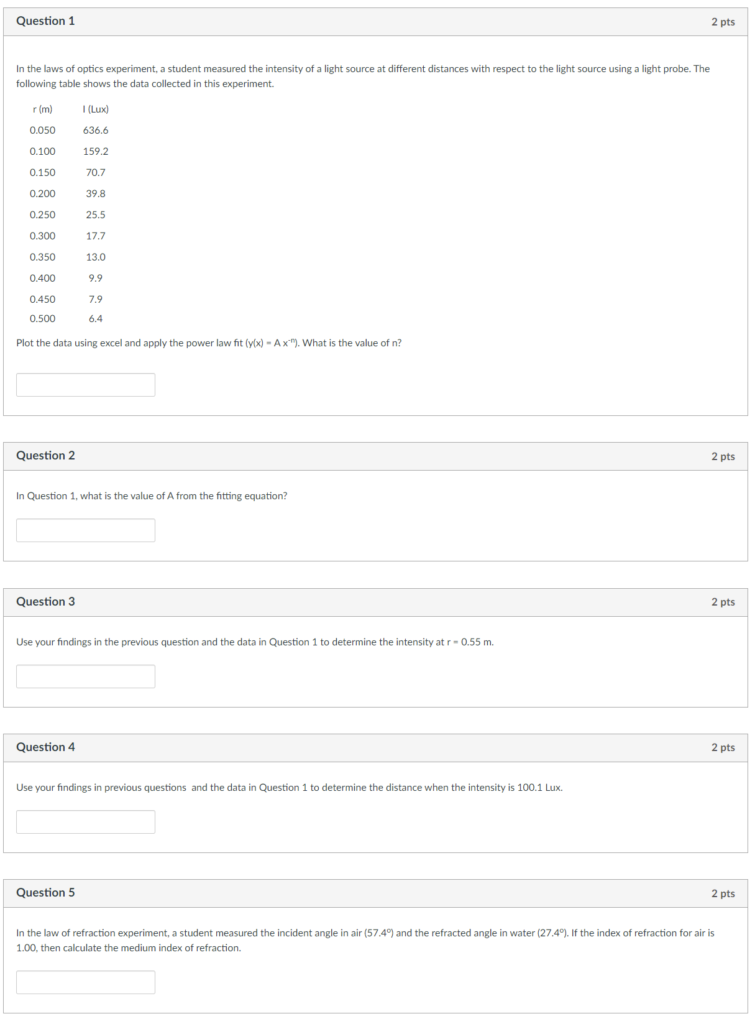
Task: Click the distance cell "0.100"
Action: click(x=42, y=152)
